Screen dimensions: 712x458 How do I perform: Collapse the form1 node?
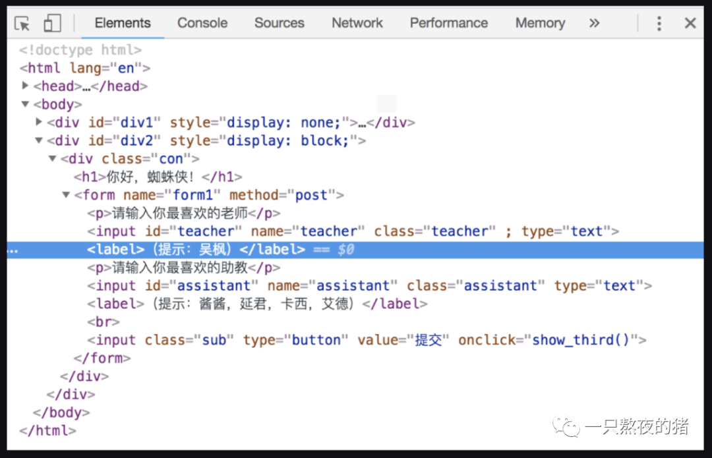(x=67, y=194)
